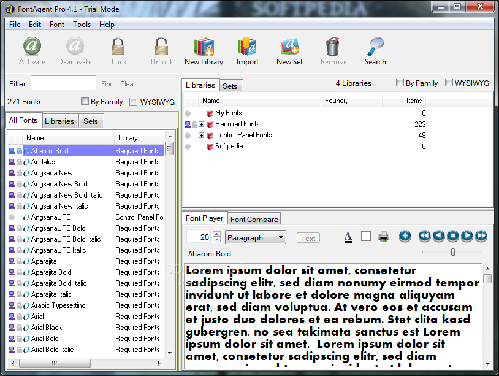Enable WYSIWYG in fonts pane
This screenshot has width=499, height=376.
coord(134,102)
